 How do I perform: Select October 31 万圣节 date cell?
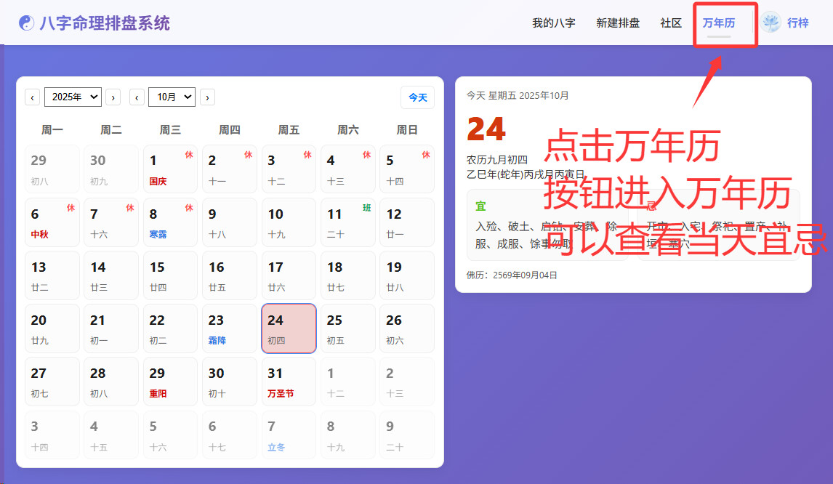(289, 382)
